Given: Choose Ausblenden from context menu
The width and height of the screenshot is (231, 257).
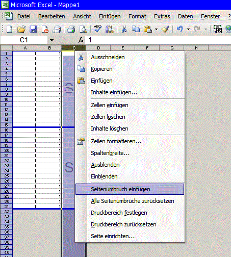Looking at the screenshot, I should [130, 165].
